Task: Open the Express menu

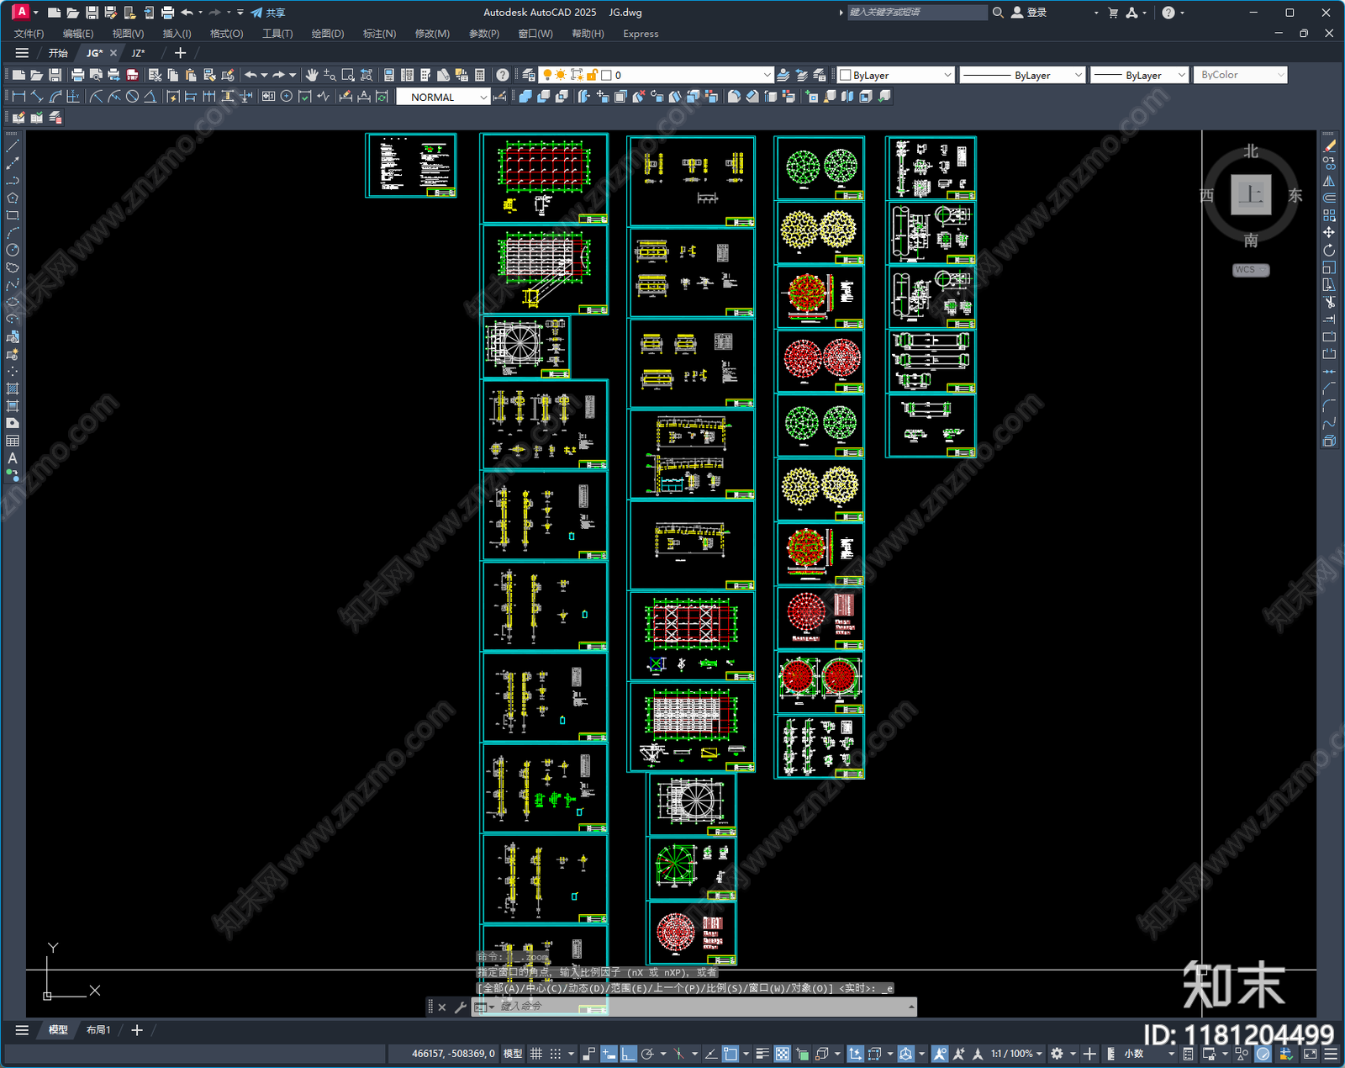Action: (641, 34)
